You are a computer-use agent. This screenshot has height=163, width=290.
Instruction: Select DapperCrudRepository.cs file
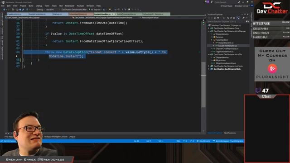pos(227,48)
